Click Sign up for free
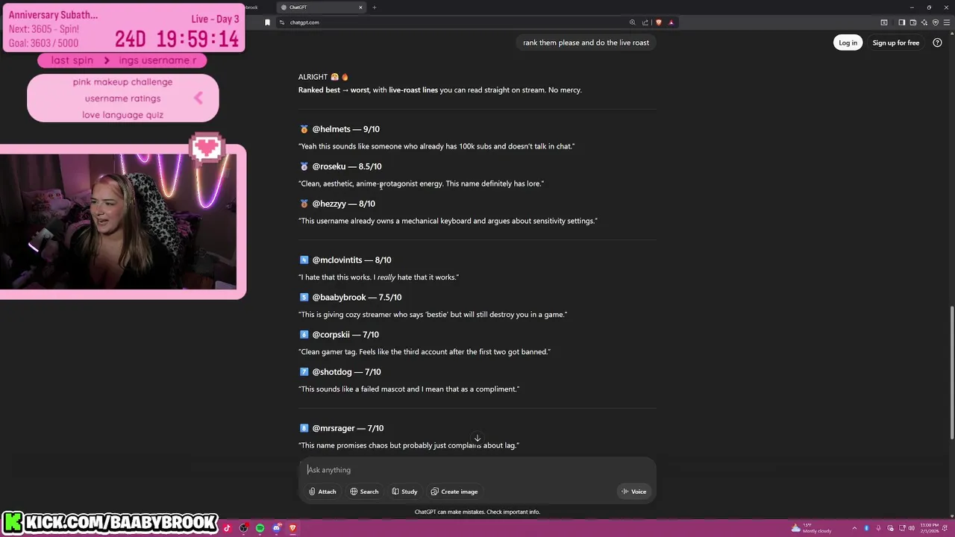 (895, 43)
